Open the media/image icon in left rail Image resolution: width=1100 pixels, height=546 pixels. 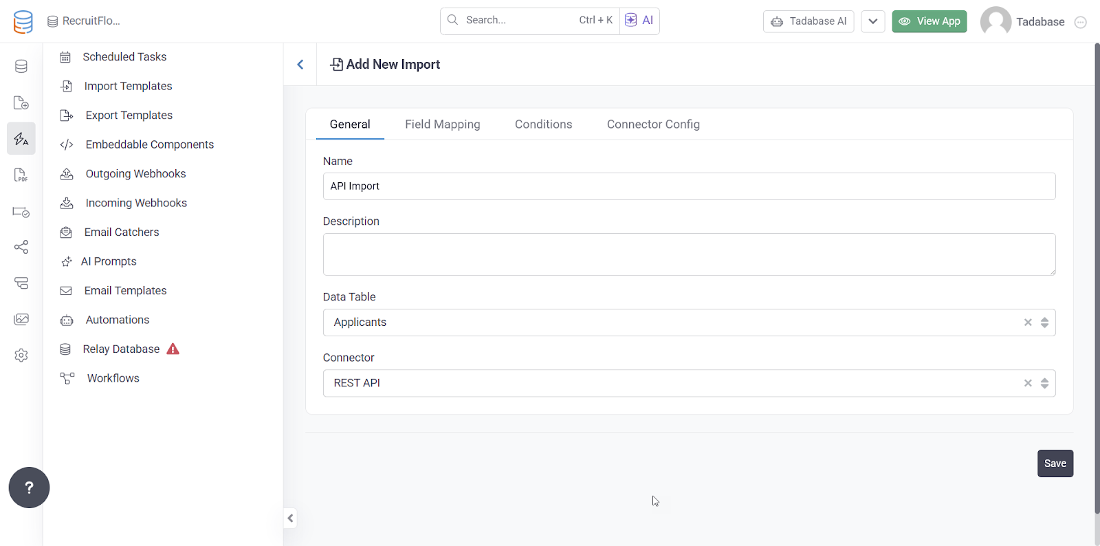(x=21, y=319)
